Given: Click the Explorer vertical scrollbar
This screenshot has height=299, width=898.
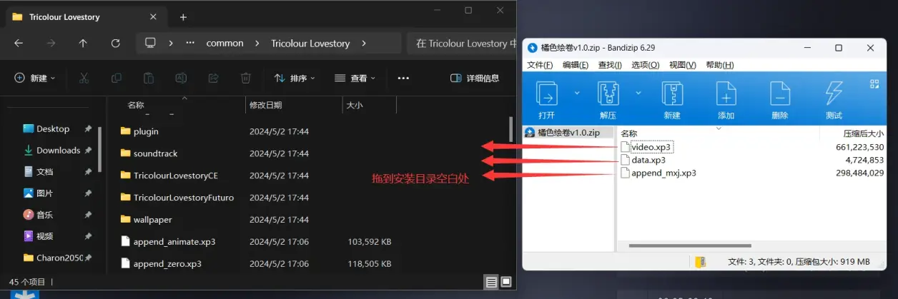Looking at the screenshot, I should [510, 130].
